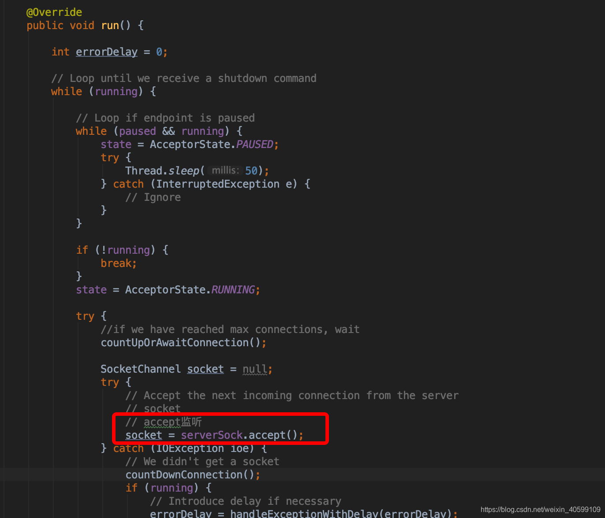Click the 'We didn't get a socket' comment

pyautogui.click(x=202, y=462)
